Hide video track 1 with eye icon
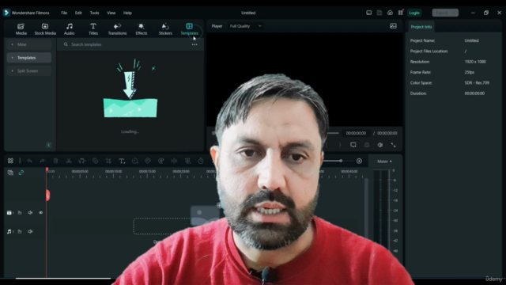Viewport: 506px width, 285px height. [40, 213]
